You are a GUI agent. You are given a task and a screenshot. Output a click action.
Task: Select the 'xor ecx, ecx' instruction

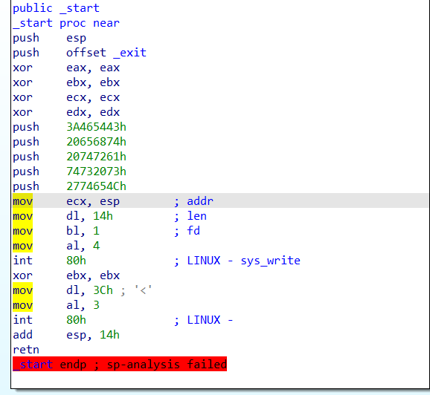click(66, 97)
